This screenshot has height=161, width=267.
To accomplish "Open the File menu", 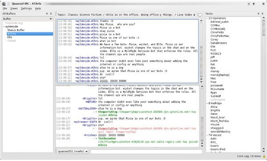I will pyautogui.click(x=5, y=8).
